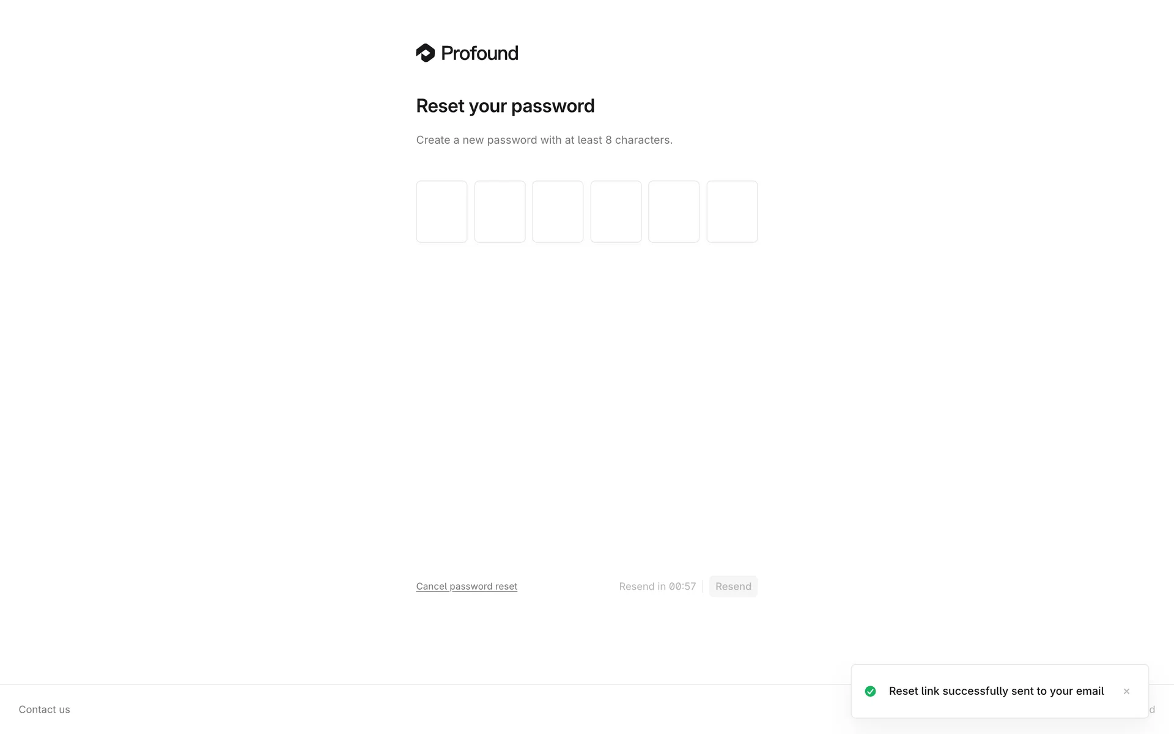Focus the second verification code box

coord(500,212)
